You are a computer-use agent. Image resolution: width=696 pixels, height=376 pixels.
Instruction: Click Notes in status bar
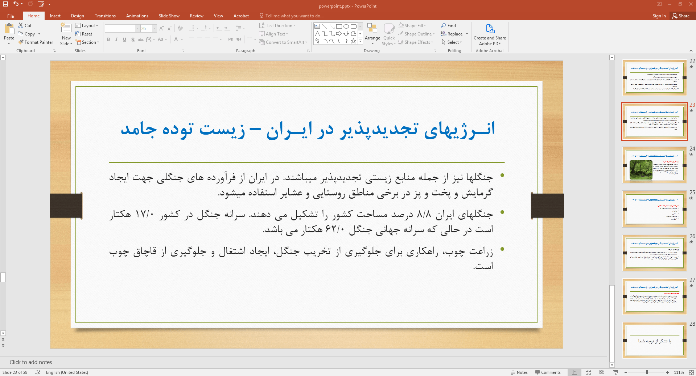(x=519, y=372)
